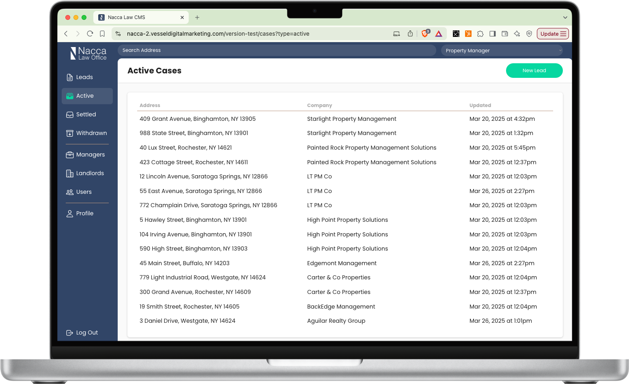Select the Active cases sidebar item
629x384 pixels.
click(87, 96)
